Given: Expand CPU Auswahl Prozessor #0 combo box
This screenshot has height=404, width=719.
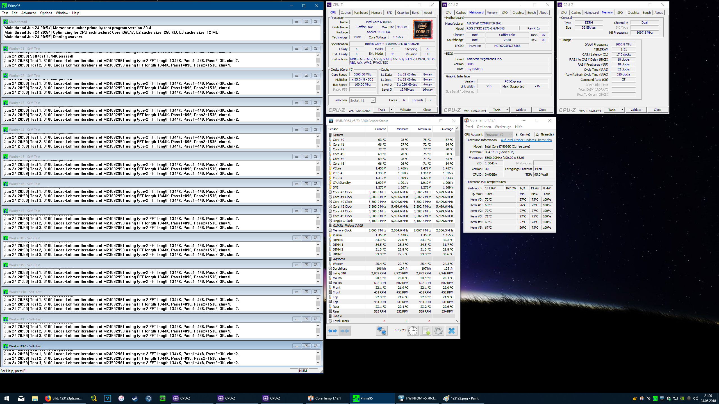Looking at the screenshot, I should [x=499, y=135].
